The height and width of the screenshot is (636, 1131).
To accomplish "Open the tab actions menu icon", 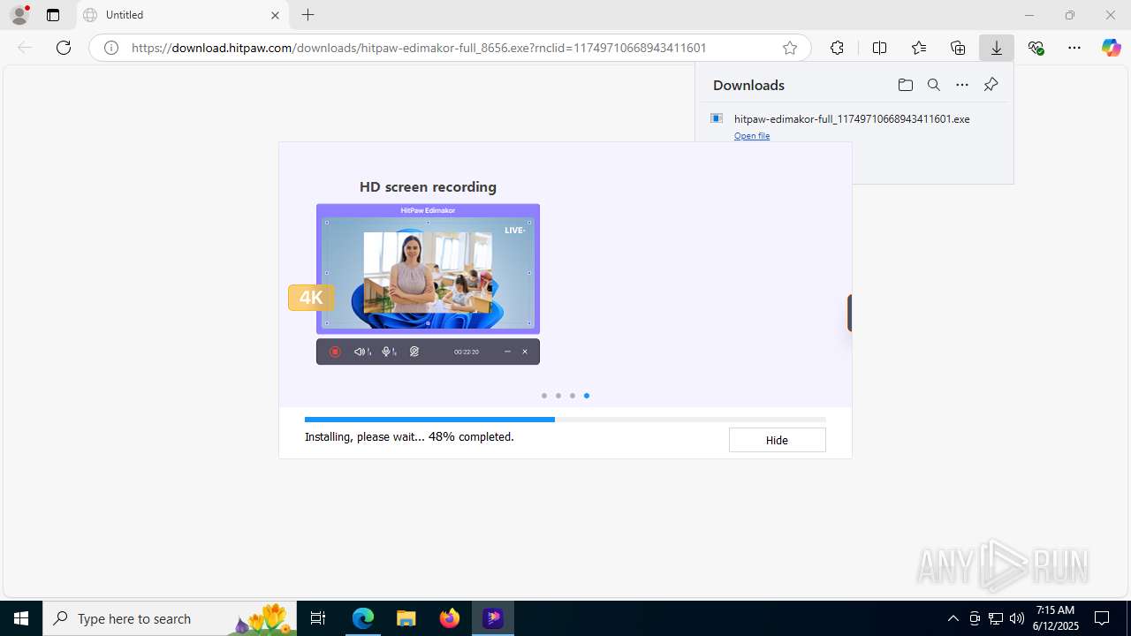I will [53, 15].
